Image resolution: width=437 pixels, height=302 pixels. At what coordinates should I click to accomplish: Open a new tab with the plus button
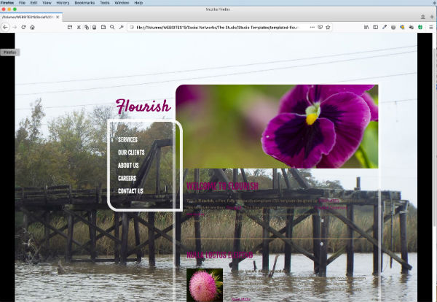point(432,17)
